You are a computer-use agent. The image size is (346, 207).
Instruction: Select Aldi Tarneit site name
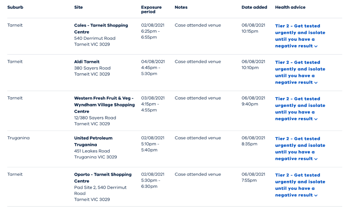click(87, 62)
